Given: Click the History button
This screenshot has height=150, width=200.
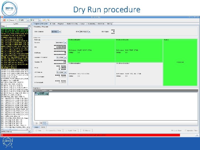Looking at the screenshot, I should pyautogui.click(x=86, y=131).
